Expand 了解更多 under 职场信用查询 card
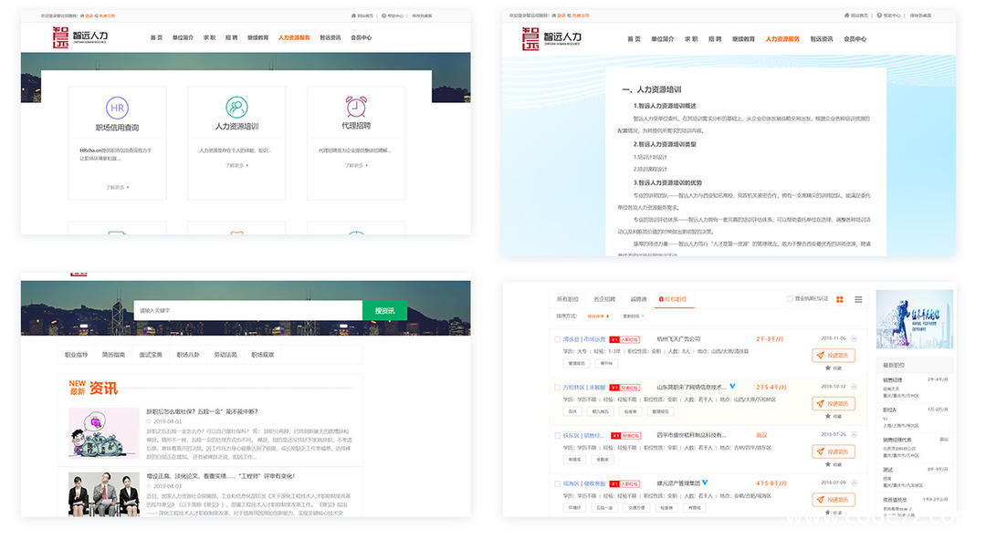 118,187
